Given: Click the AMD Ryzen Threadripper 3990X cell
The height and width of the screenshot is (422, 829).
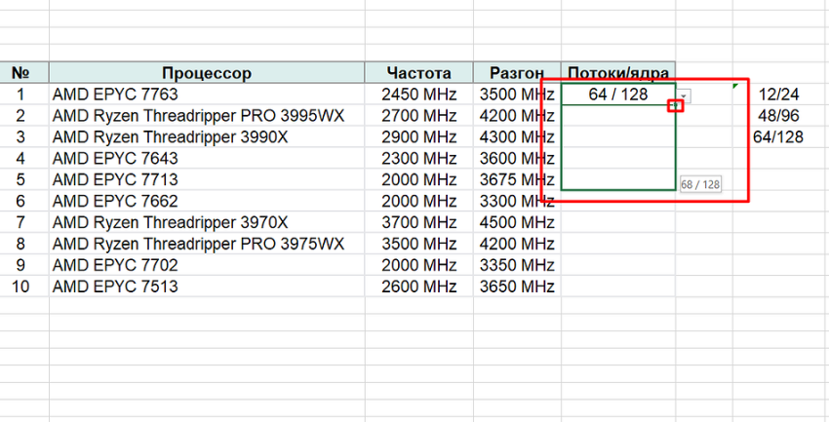Looking at the screenshot, I should [x=207, y=136].
